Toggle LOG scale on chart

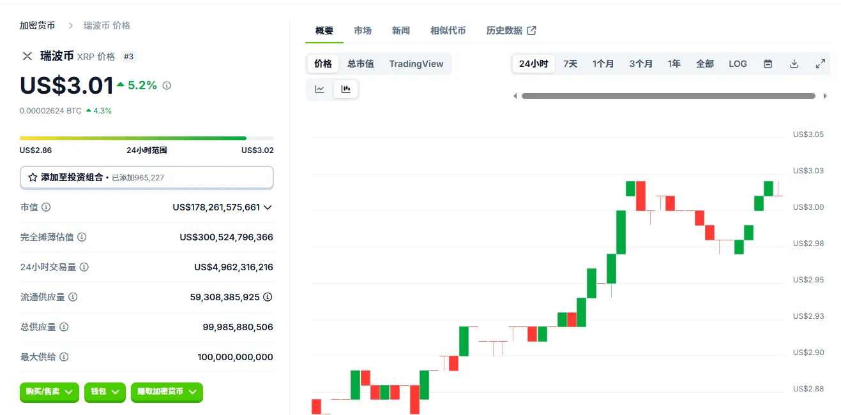[738, 64]
